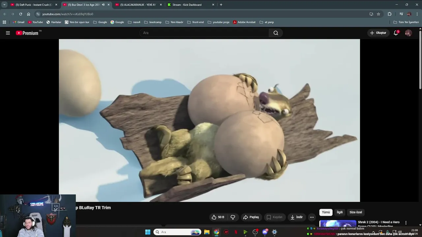Open options menu for Shrek 2 suggested video

click(x=406, y=223)
